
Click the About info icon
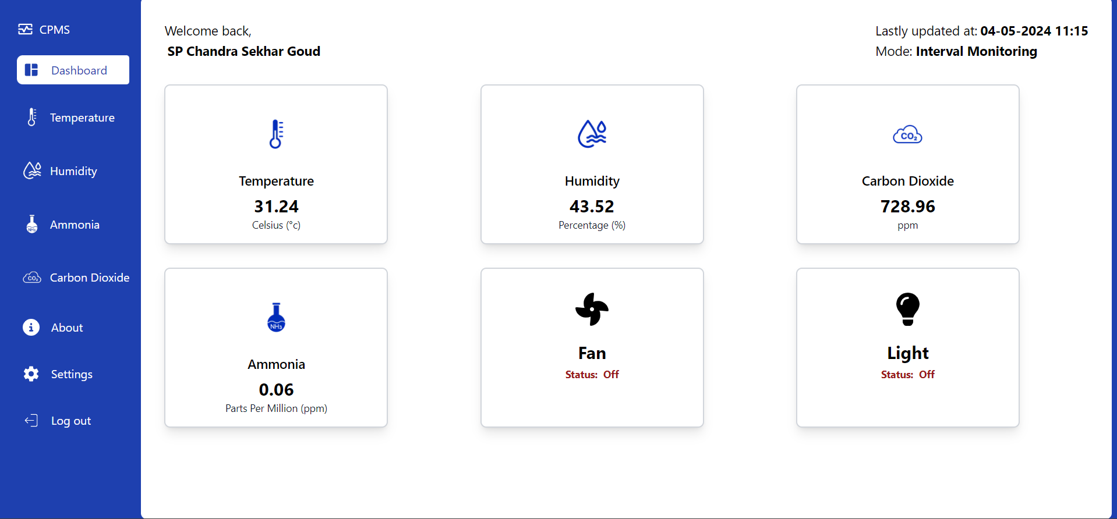[31, 327]
